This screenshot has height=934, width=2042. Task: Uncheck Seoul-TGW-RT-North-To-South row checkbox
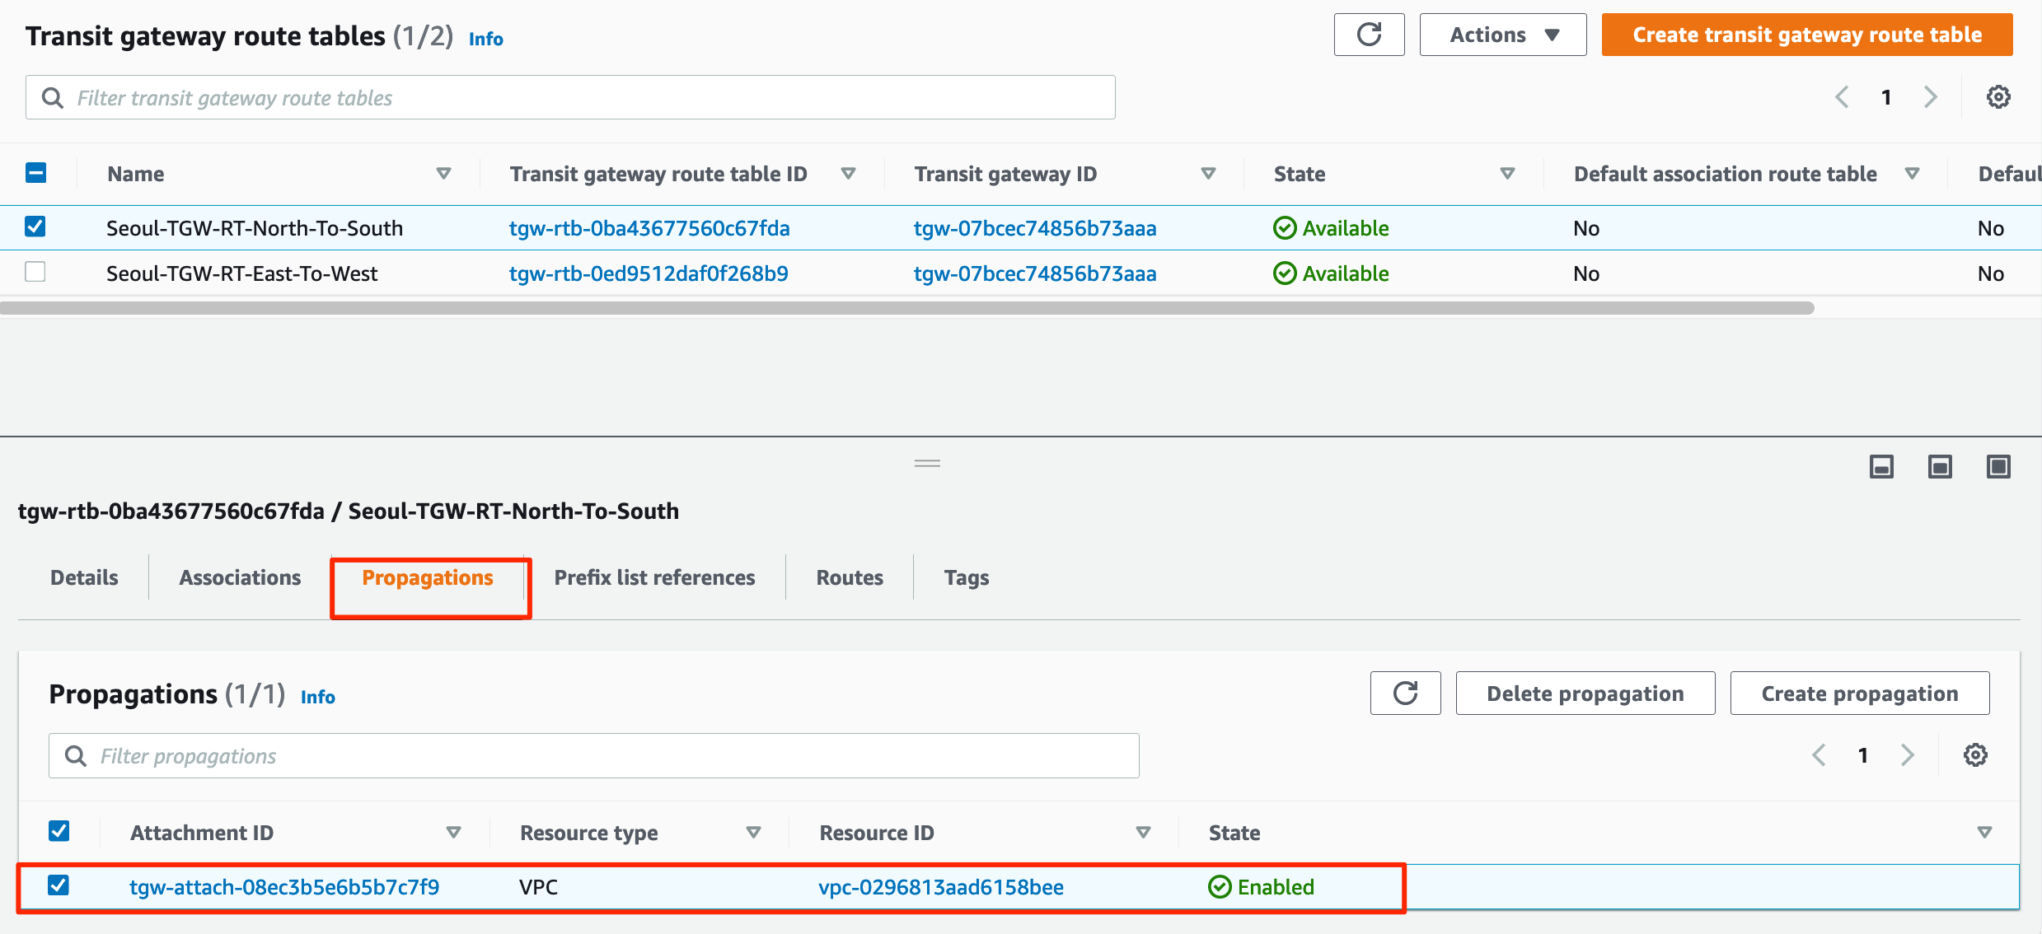tap(35, 227)
